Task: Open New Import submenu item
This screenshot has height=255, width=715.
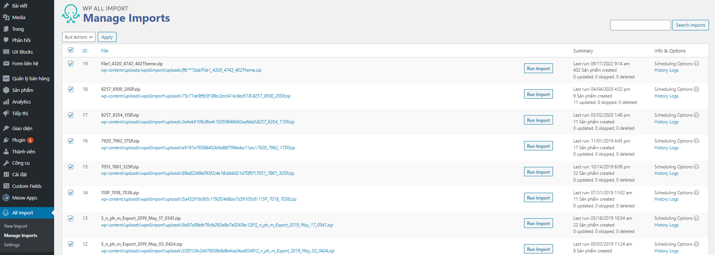Action: pyautogui.click(x=16, y=226)
